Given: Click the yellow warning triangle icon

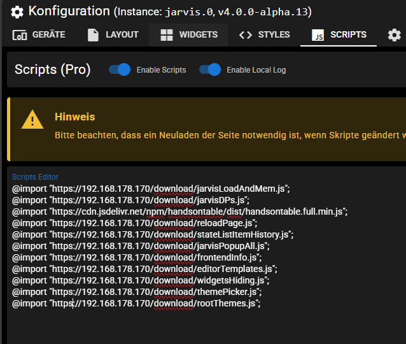Looking at the screenshot, I should [x=32, y=120].
